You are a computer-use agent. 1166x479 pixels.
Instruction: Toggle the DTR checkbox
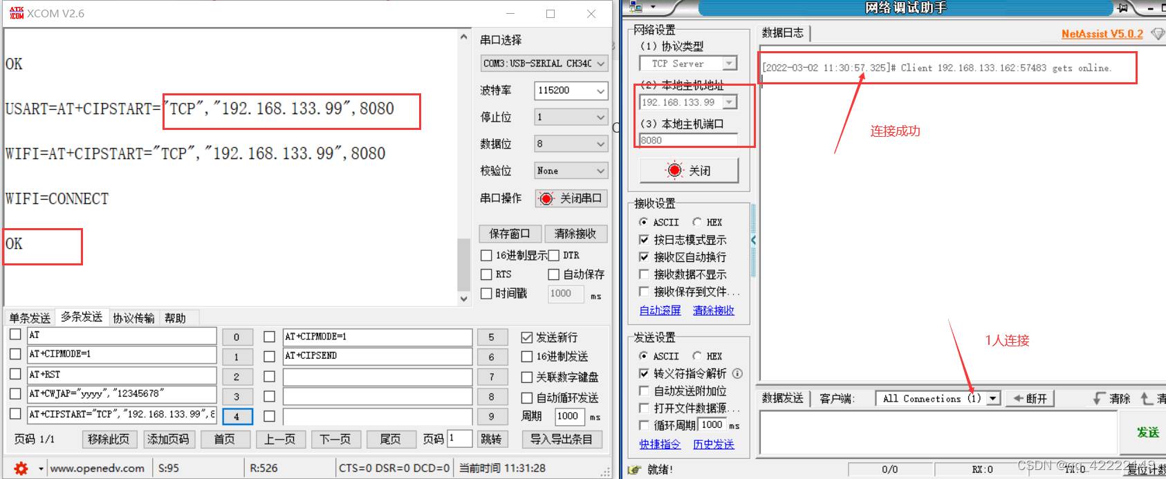point(553,256)
